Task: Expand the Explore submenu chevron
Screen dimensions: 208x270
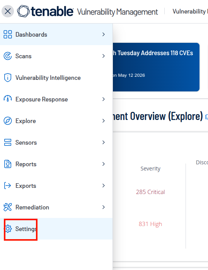Action: pyautogui.click(x=103, y=121)
